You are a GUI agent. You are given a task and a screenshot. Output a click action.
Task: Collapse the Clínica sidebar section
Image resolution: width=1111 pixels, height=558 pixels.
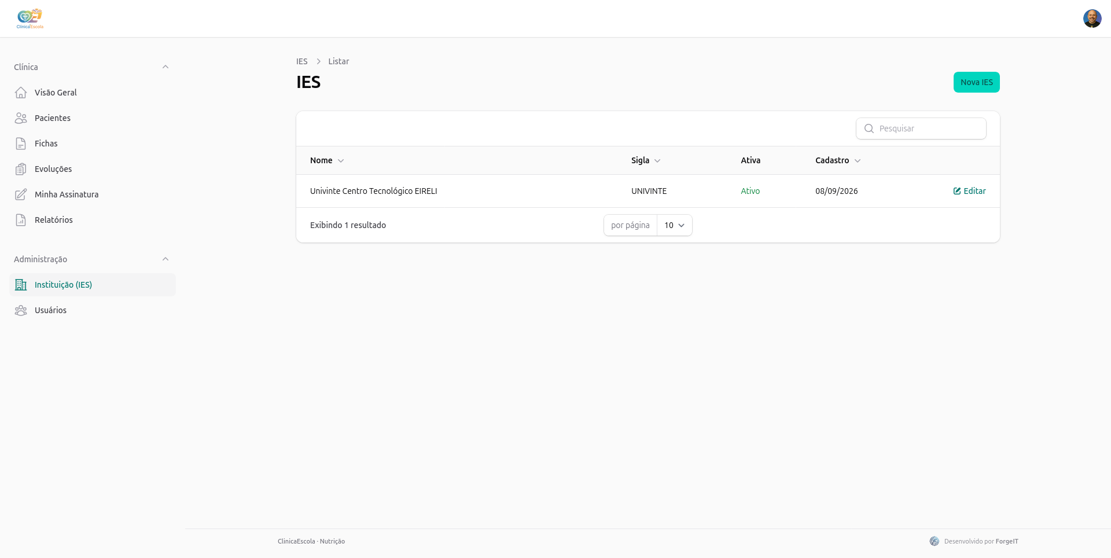coord(165,67)
